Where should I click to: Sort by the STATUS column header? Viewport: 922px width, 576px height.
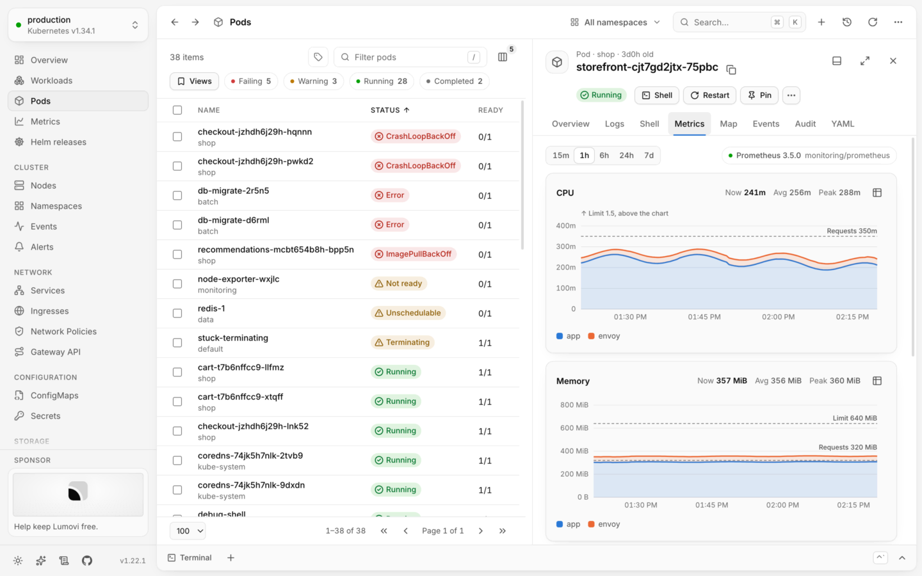[x=390, y=110]
